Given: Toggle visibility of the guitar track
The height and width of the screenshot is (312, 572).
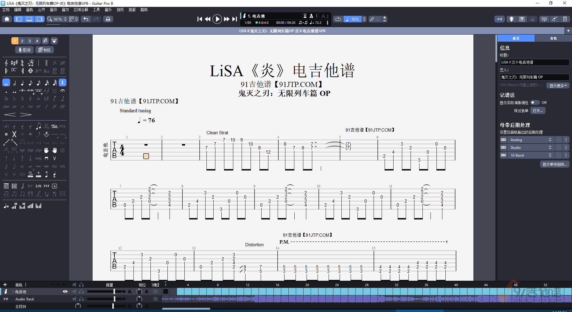Looking at the screenshot, I should (65, 292).
